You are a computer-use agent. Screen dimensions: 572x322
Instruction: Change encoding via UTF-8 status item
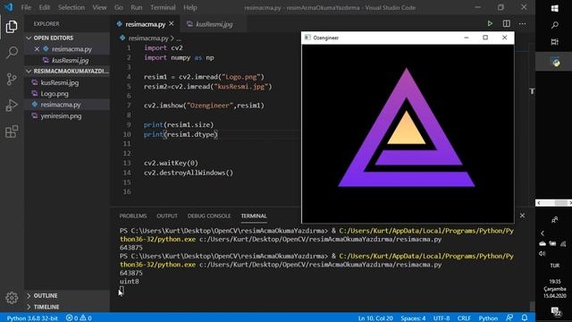point(442,318)
